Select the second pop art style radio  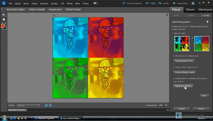click(192, 38)
